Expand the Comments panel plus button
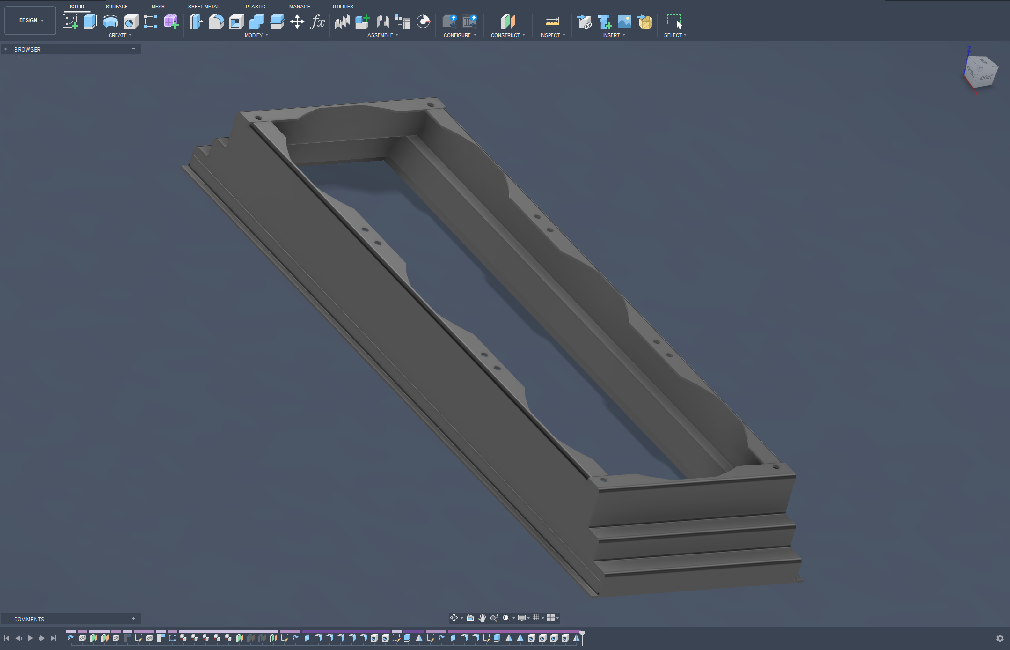 (x=133, y=619)
